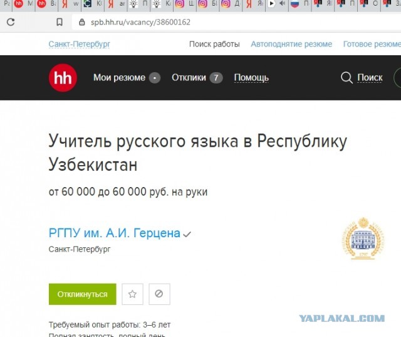Open the employer page РГПУ им. А.И. Герцена
The height and width of the screenshot is (337, 401).
pyautogui.click(x=115, y=233)
